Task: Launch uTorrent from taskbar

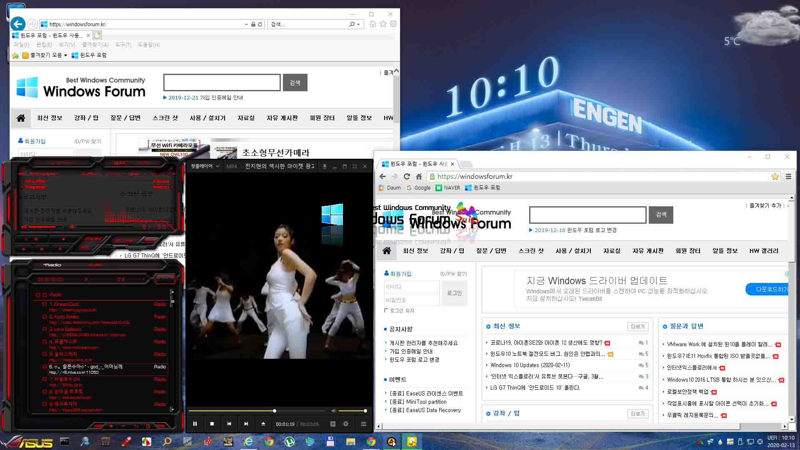Action: tap(289, 441)
